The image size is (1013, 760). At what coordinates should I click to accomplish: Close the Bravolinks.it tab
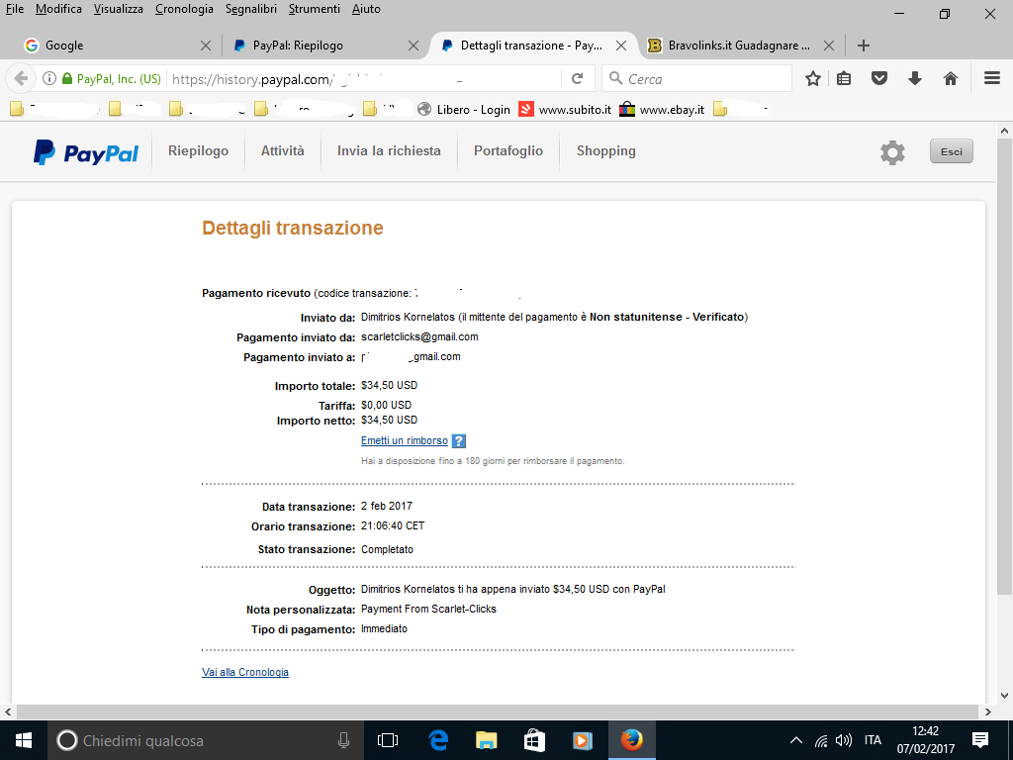click(x=829, y=46)
